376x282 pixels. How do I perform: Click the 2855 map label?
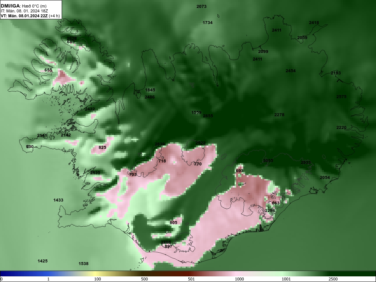pyautogui.click(x=208, y=116)
